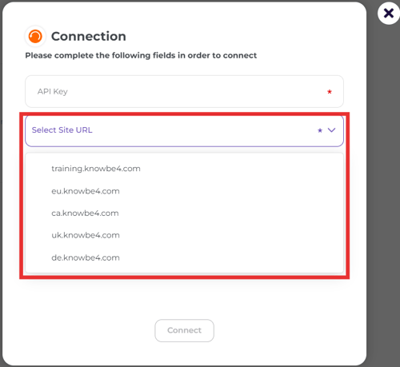This screenshot has height=367, width=400.
Task: Click the red required asterisk in API Key
Action: [330, 92]
